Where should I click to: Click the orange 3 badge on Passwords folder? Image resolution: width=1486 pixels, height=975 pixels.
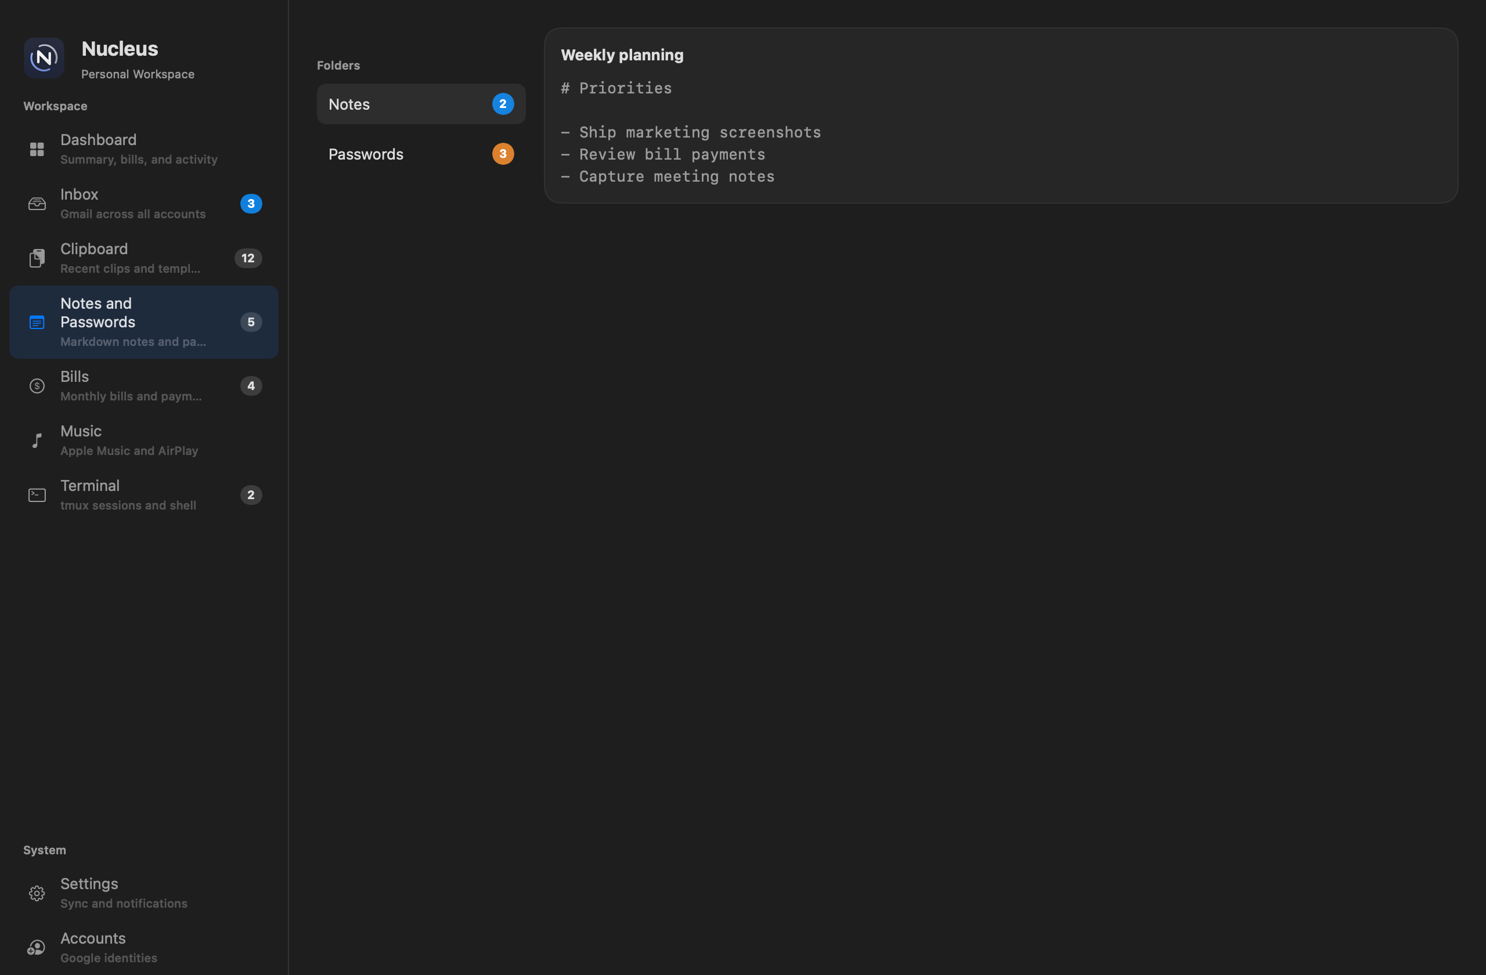(503, 154)
